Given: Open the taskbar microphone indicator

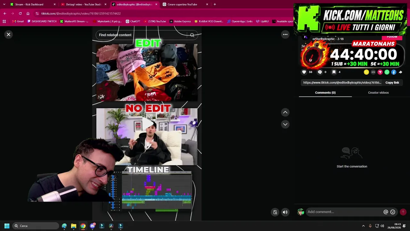Looking at the screenshot, I should click(x=370, y=226).
